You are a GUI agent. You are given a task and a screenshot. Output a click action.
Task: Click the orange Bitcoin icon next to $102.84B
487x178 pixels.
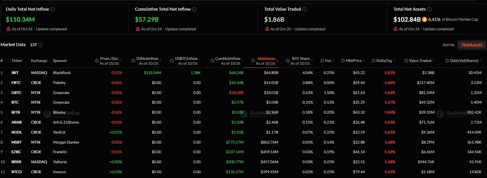pyautogui.click(x=424, y=19)
